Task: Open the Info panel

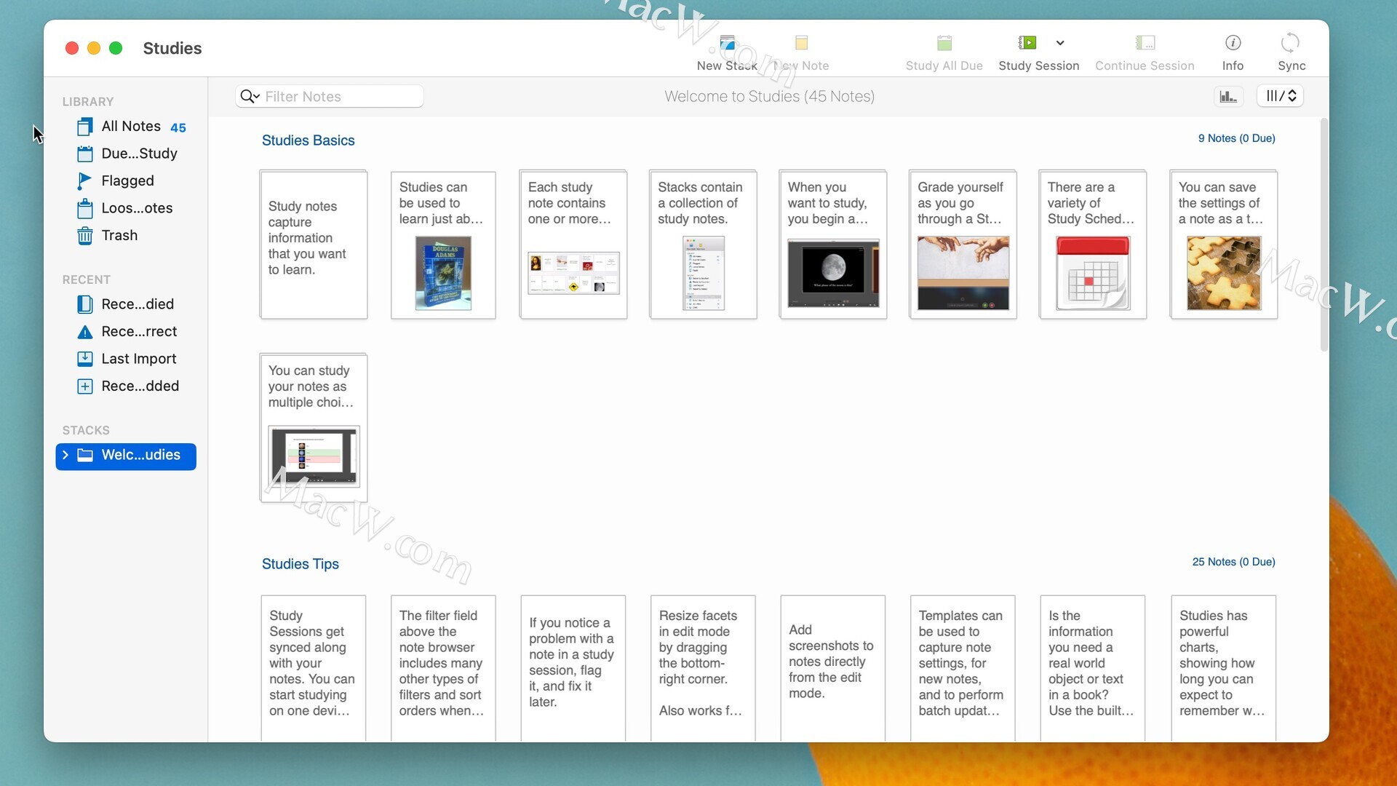Action: [1233, 52]
